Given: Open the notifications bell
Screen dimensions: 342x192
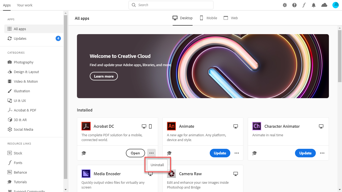Looking at the screenshot, I should [x=314, y=5].
